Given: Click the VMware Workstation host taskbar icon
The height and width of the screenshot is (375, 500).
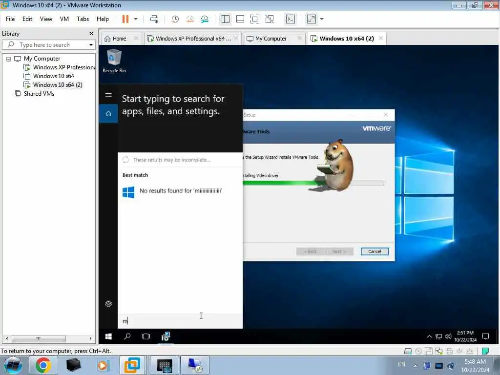Looking at the screenshot, I should pyautogui.click(x=132, y=365).
